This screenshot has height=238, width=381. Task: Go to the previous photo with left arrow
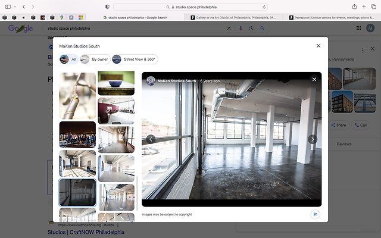pos(151,139)
